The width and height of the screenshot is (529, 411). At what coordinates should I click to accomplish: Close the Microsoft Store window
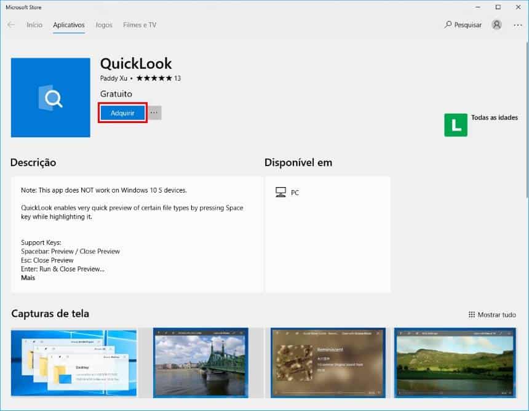[x=518, y=7]
